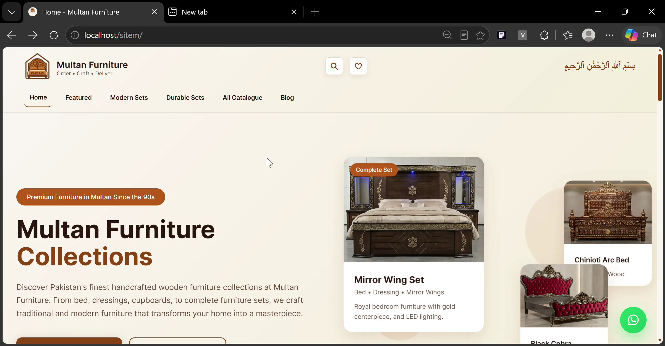The height and width of the screenshot is (346, 665).
Task: Open a new tab with plus button
Action: point(315,12)
